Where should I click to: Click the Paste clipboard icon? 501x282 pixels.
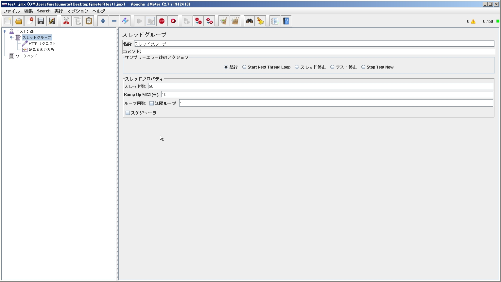(x=89, y=21)
